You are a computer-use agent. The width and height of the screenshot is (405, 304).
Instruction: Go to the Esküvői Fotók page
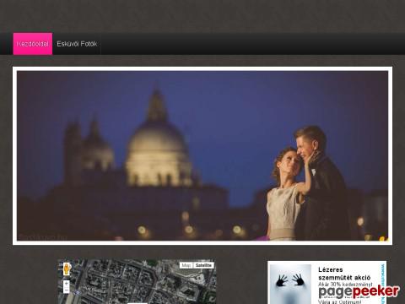(x=77, y=44)
